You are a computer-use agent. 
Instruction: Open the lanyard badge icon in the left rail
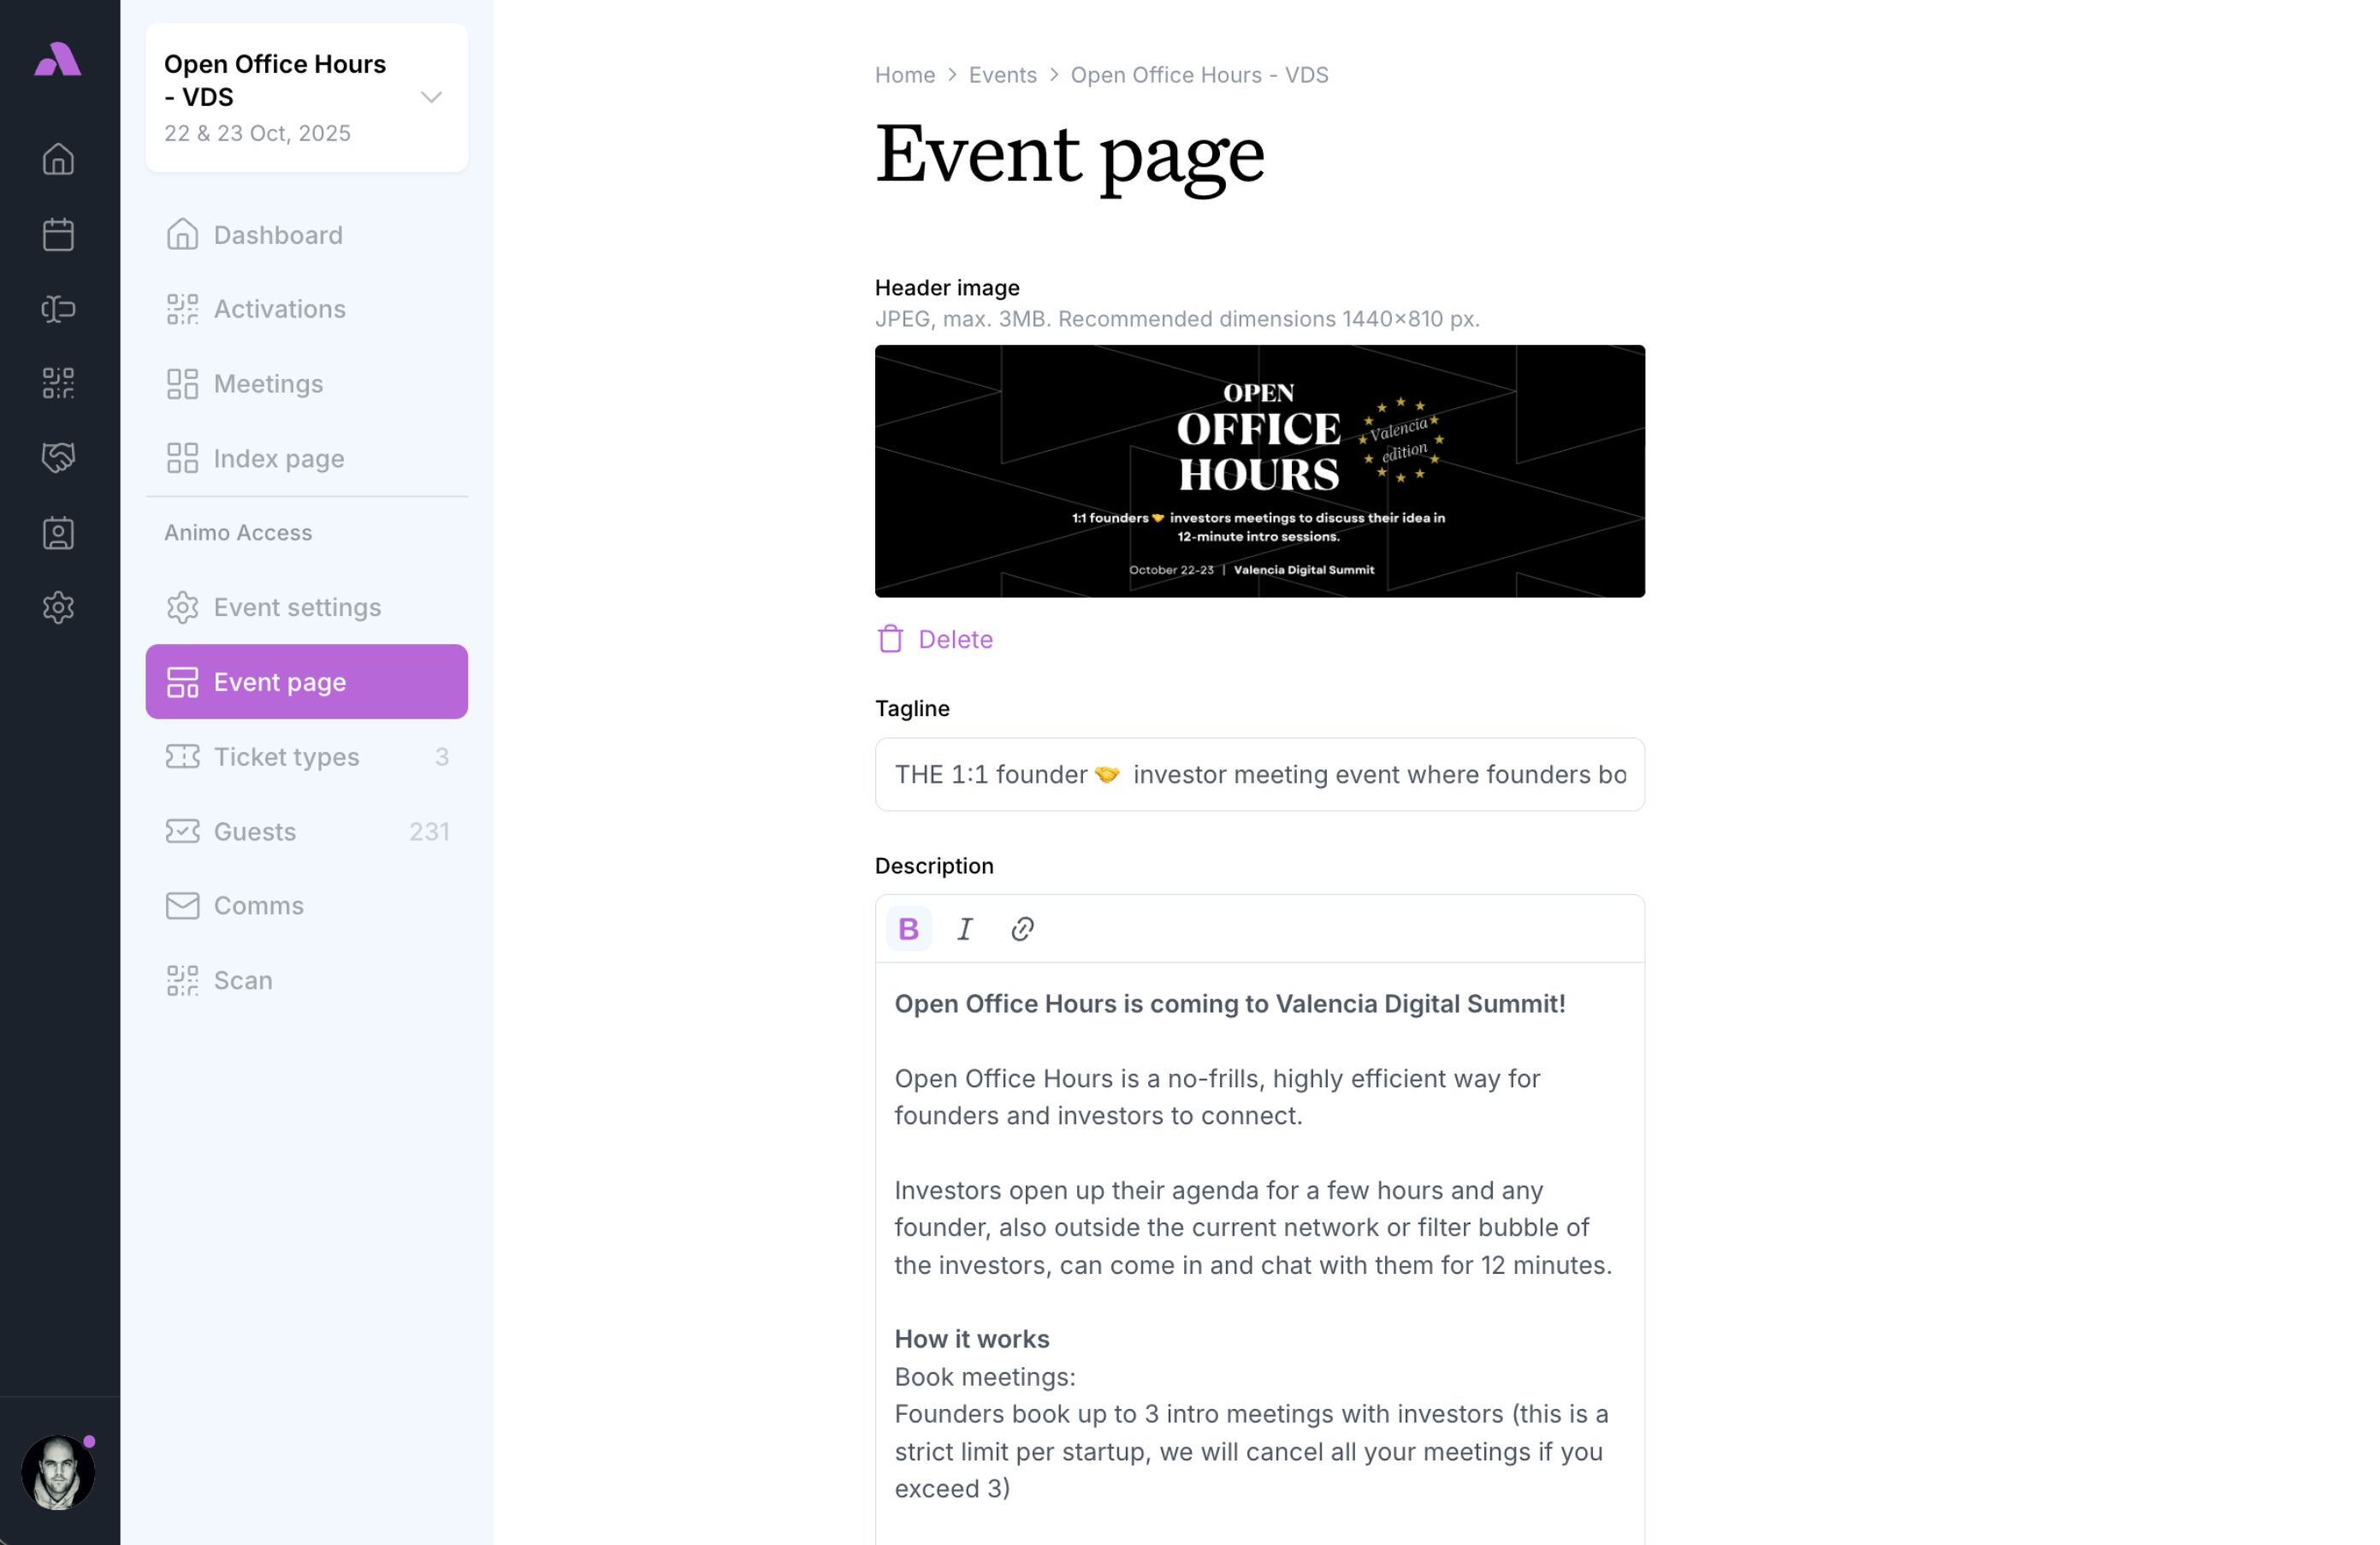(x=58, y=309)
